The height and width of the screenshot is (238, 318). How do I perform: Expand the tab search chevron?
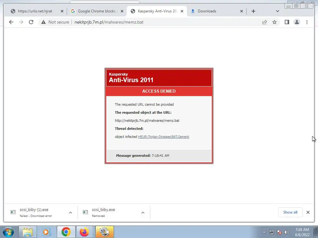[278, 11]
